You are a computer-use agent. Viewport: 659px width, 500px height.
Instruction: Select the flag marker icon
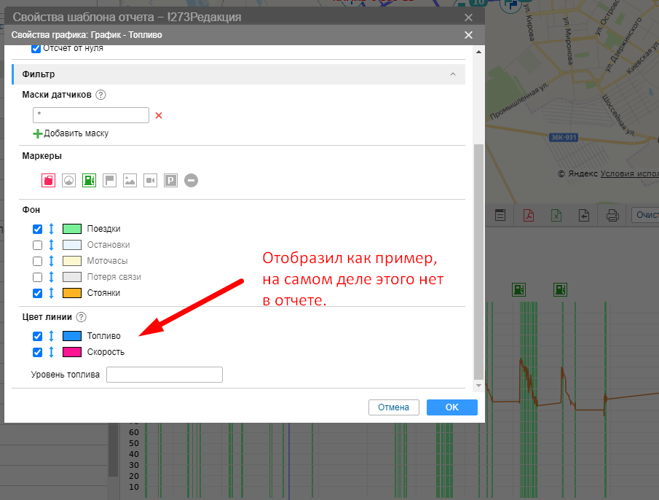click(x=109, y=180)
